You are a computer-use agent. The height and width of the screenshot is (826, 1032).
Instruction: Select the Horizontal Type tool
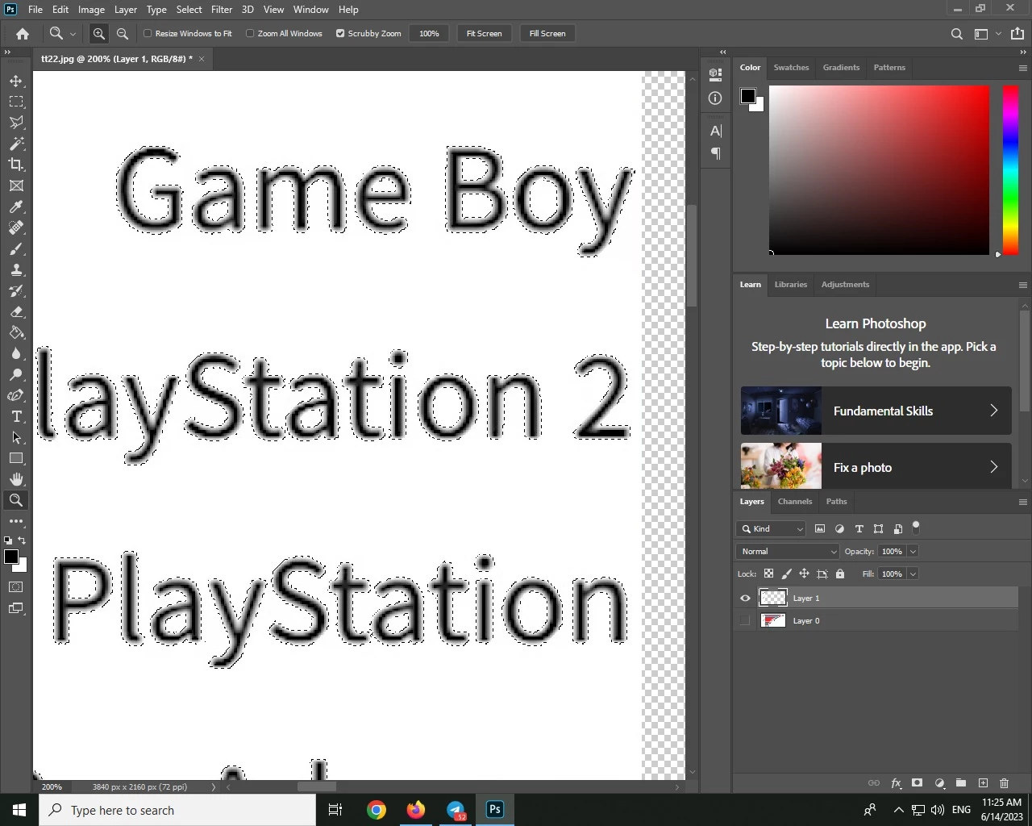pos(16,416)
